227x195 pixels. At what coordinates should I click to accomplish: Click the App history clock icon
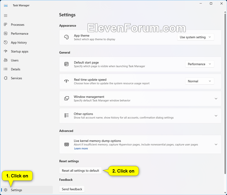pos(5,42)
